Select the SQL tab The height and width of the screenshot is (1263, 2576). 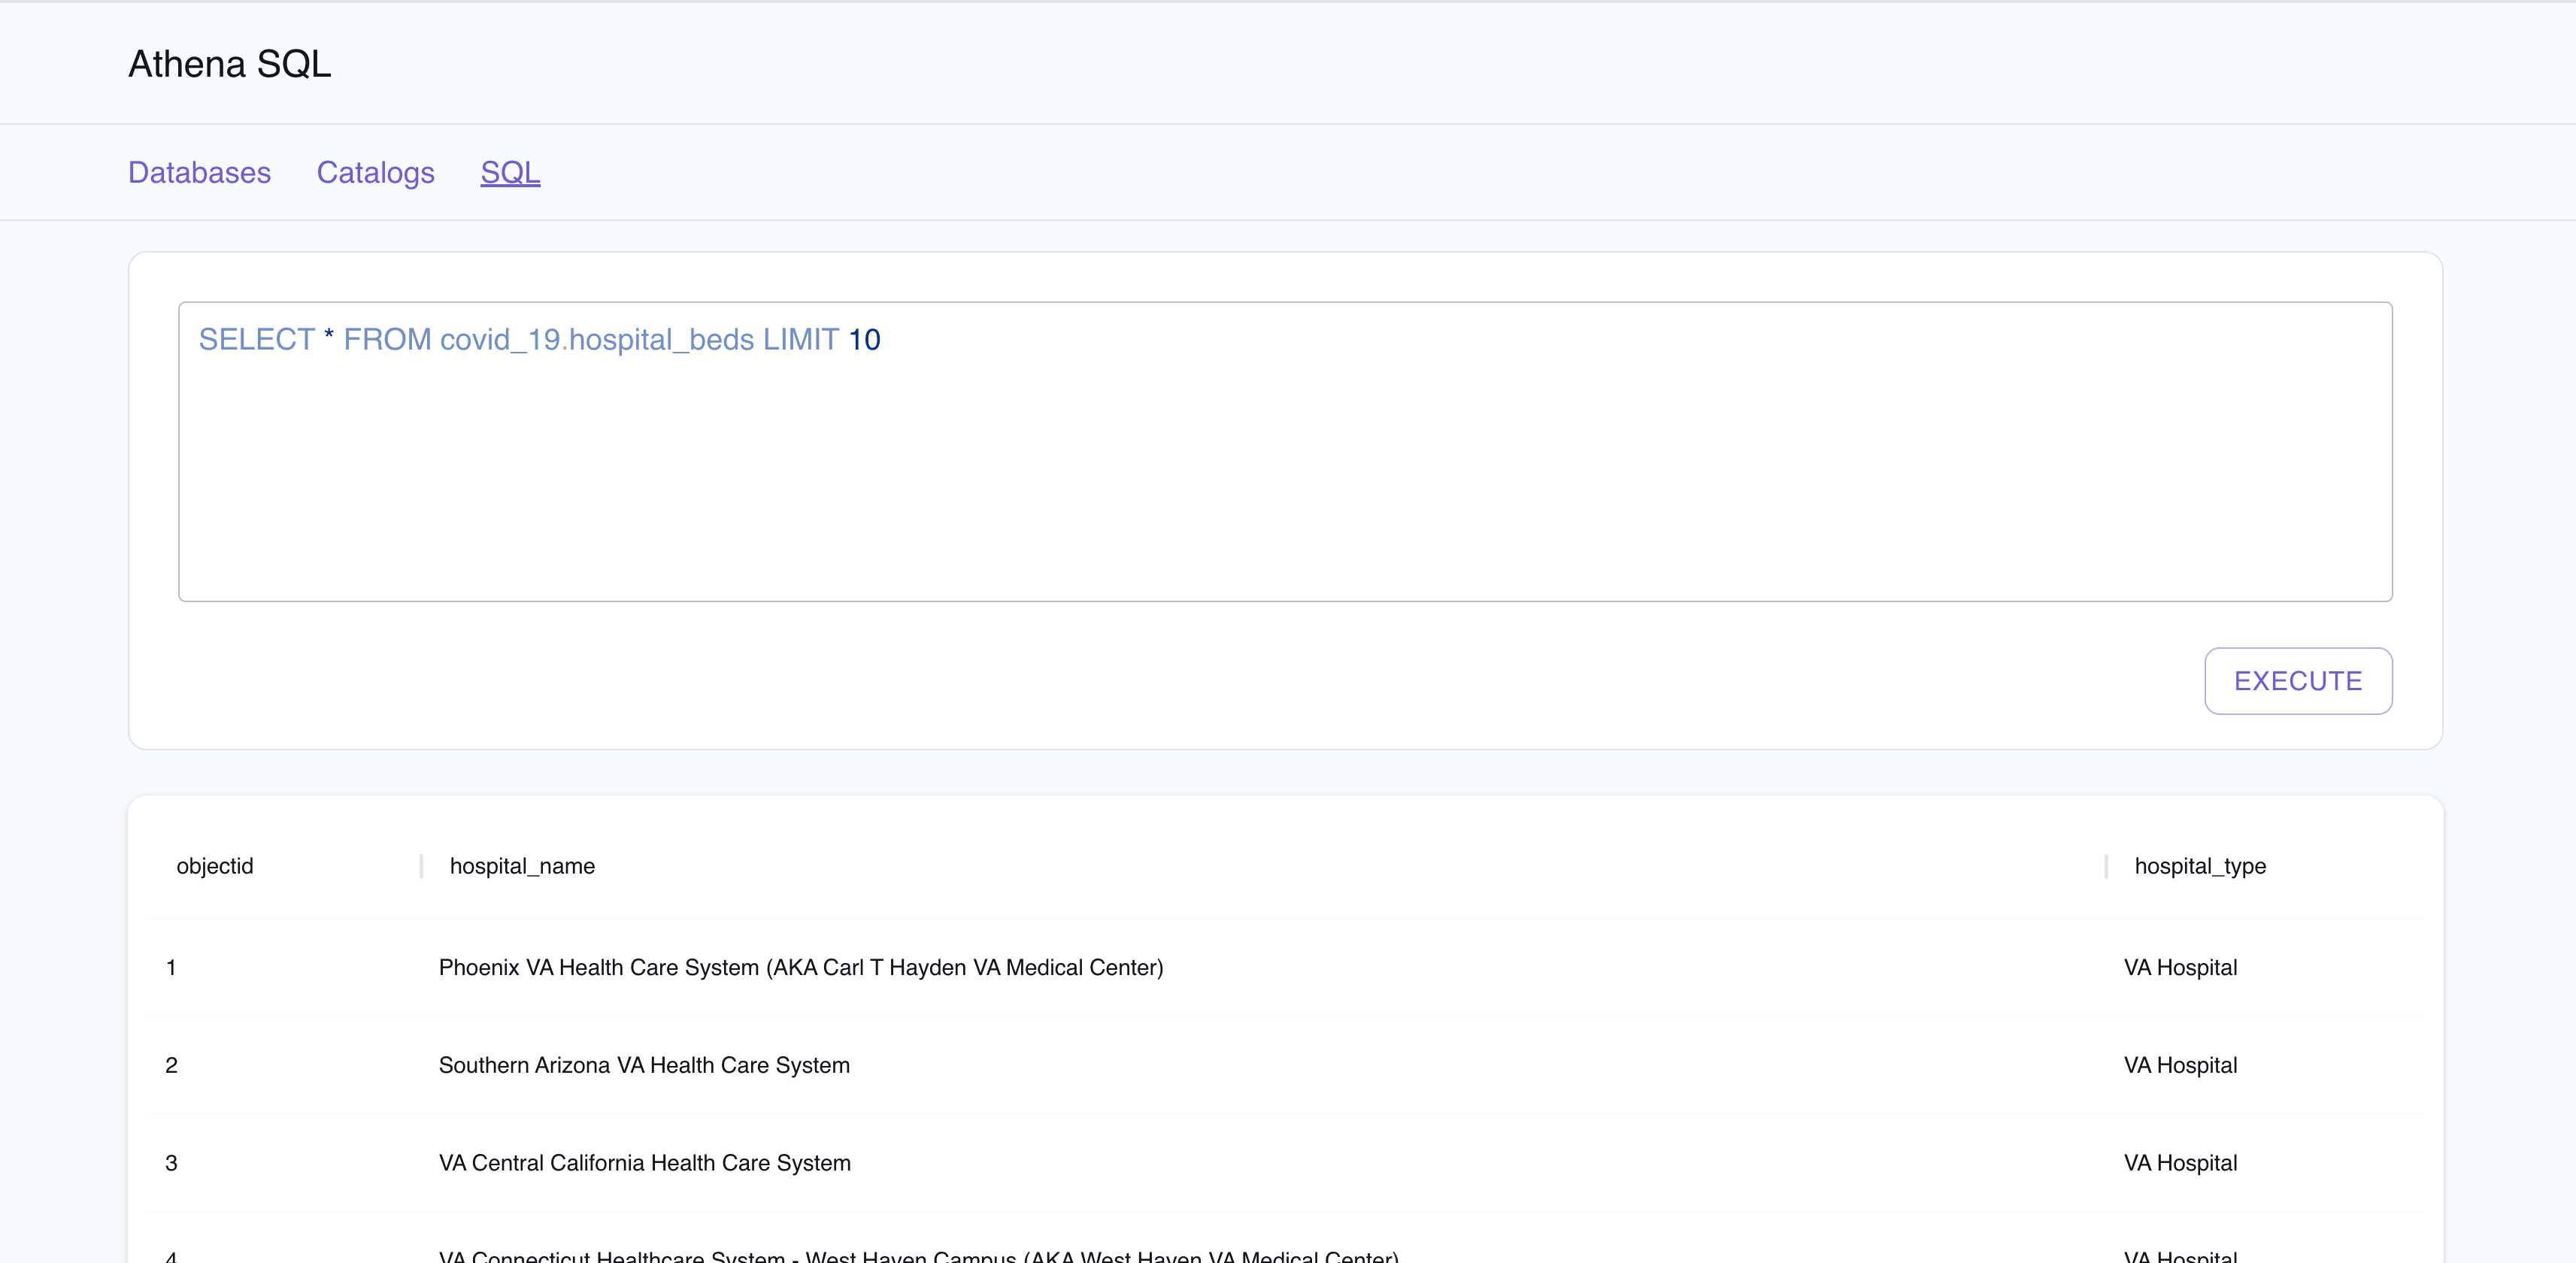point(510,172)
